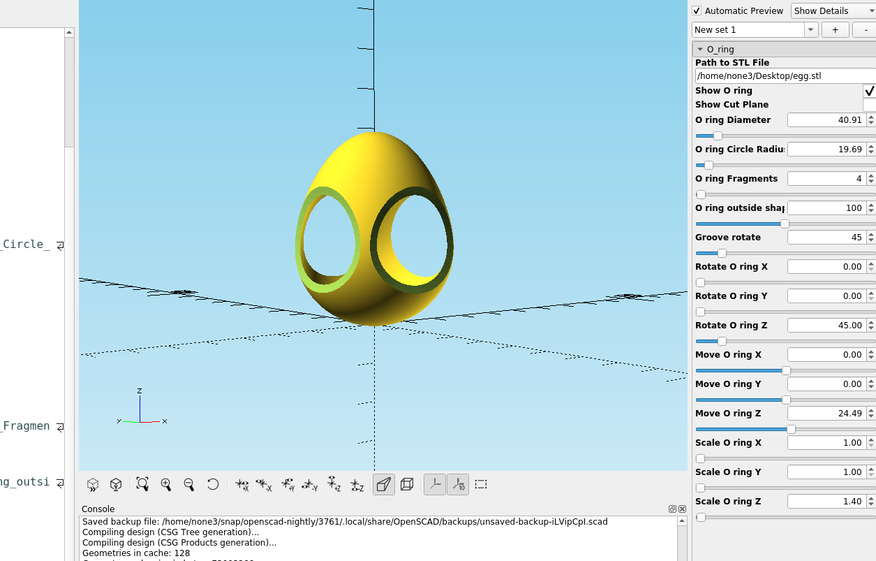876x561 pixels.
Task: Click the "CSG Products generation" console line
Action: [x=179, y=543]
